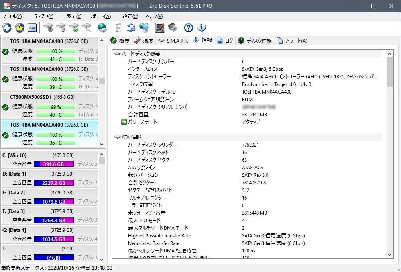Screen dimensions: 401x272
Task: Click the globe and monitor network icon
Action: [x=144, y=28]
